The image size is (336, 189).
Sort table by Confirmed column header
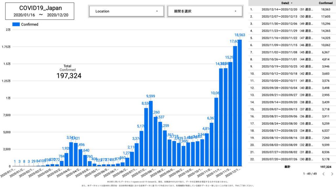[325, 3]
